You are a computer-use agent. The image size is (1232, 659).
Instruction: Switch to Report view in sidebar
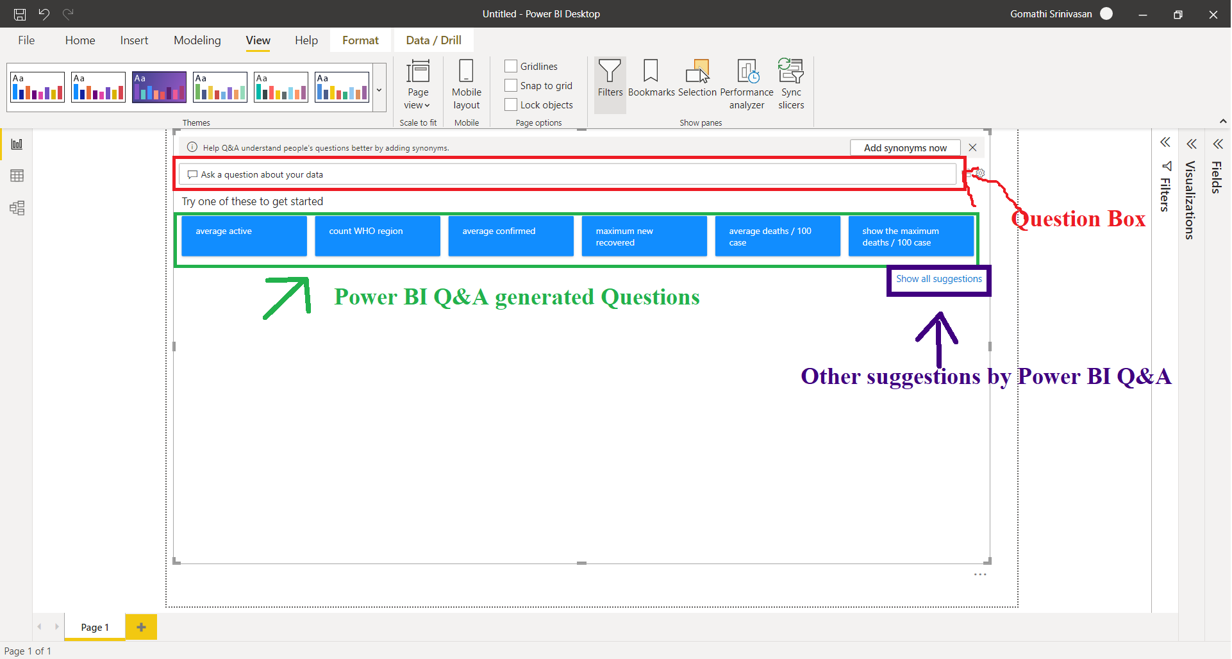pyautogui.click(x=17, y=144)
